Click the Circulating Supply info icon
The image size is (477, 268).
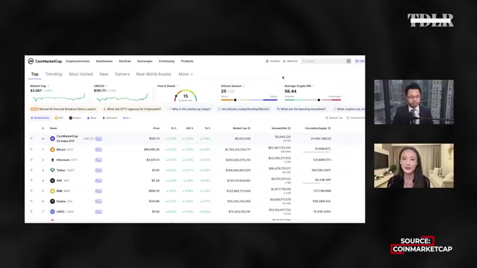tap(329, 128)
